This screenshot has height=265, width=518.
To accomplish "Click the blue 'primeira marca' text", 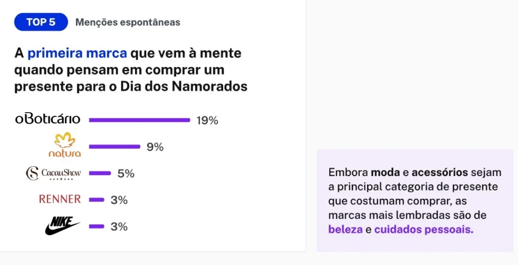I will [x=77, y=53].
